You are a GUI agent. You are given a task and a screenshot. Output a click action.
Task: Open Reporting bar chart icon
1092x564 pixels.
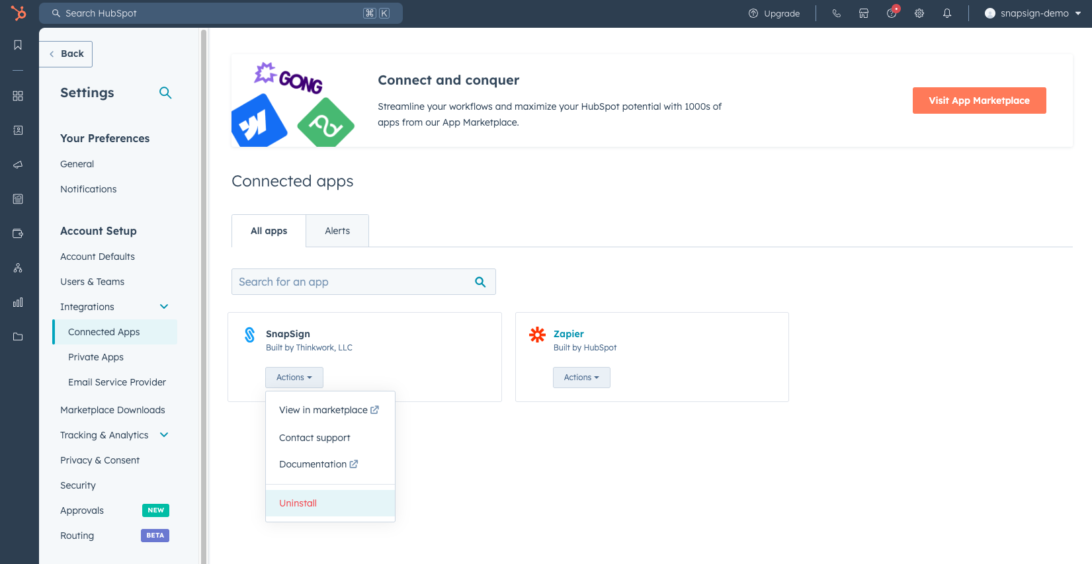click(18, 302)
